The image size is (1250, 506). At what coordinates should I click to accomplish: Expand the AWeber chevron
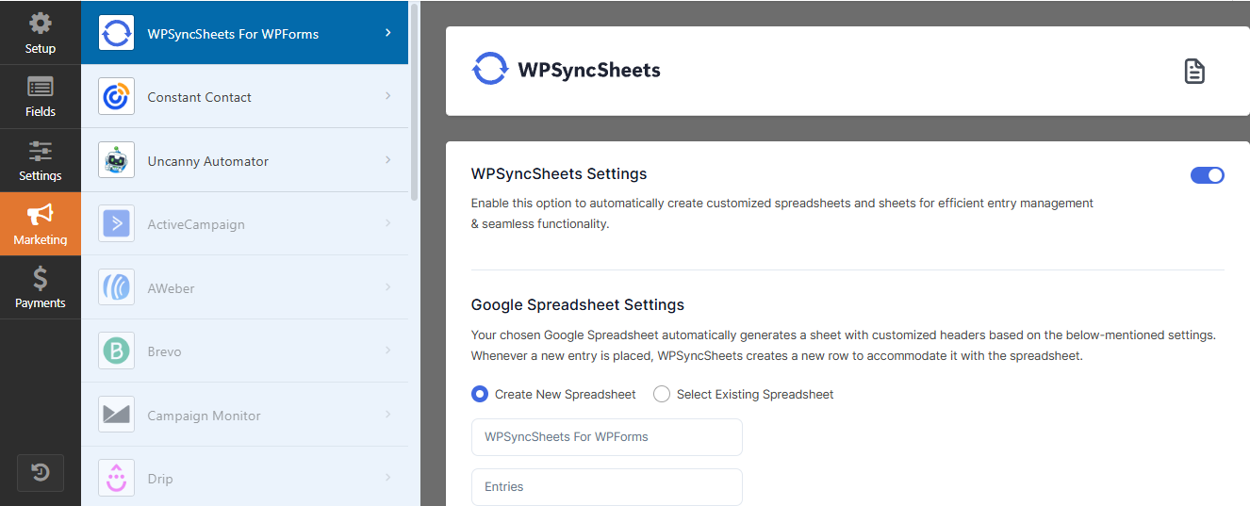click(387, 287)
